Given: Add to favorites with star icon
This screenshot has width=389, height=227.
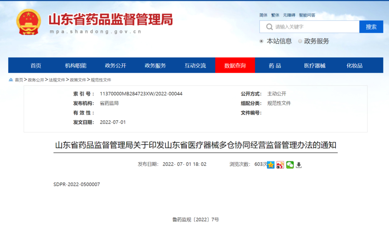Looking at the screenshot, I should (271, 165).
